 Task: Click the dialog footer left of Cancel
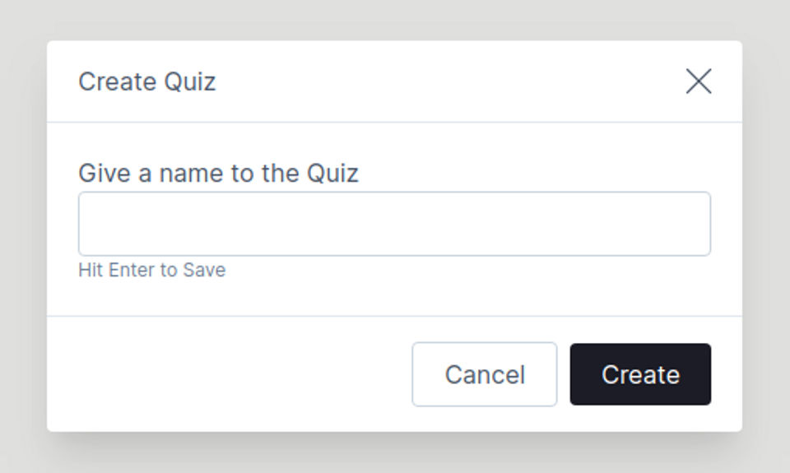point(230,374)
